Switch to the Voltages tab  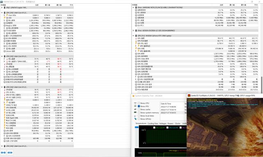[x=163, y=123]
